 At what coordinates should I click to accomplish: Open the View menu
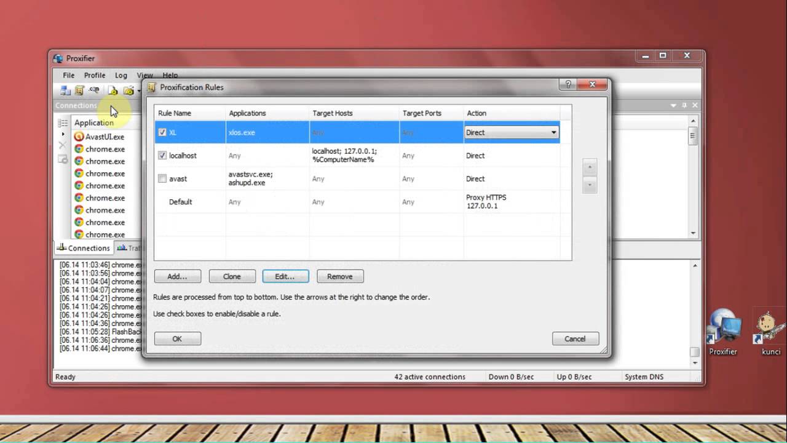145,75
